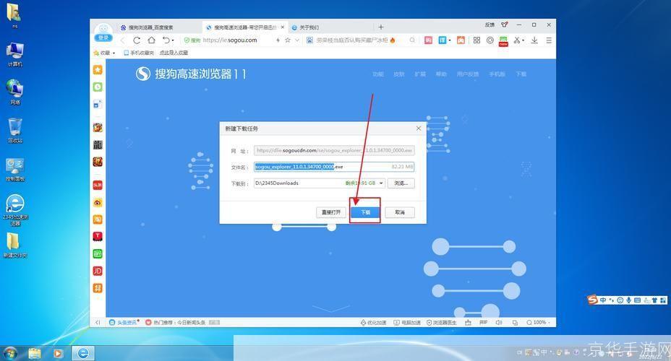Click the star bookmark icon in the address bar

coord(288,40)
